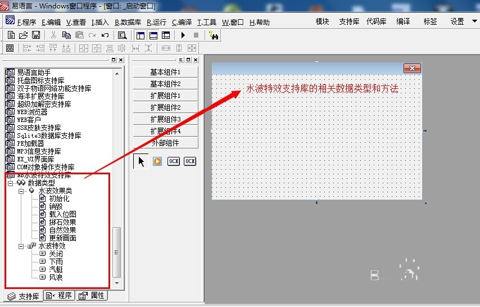Collapse the 水波效果类 tree node

21,191
